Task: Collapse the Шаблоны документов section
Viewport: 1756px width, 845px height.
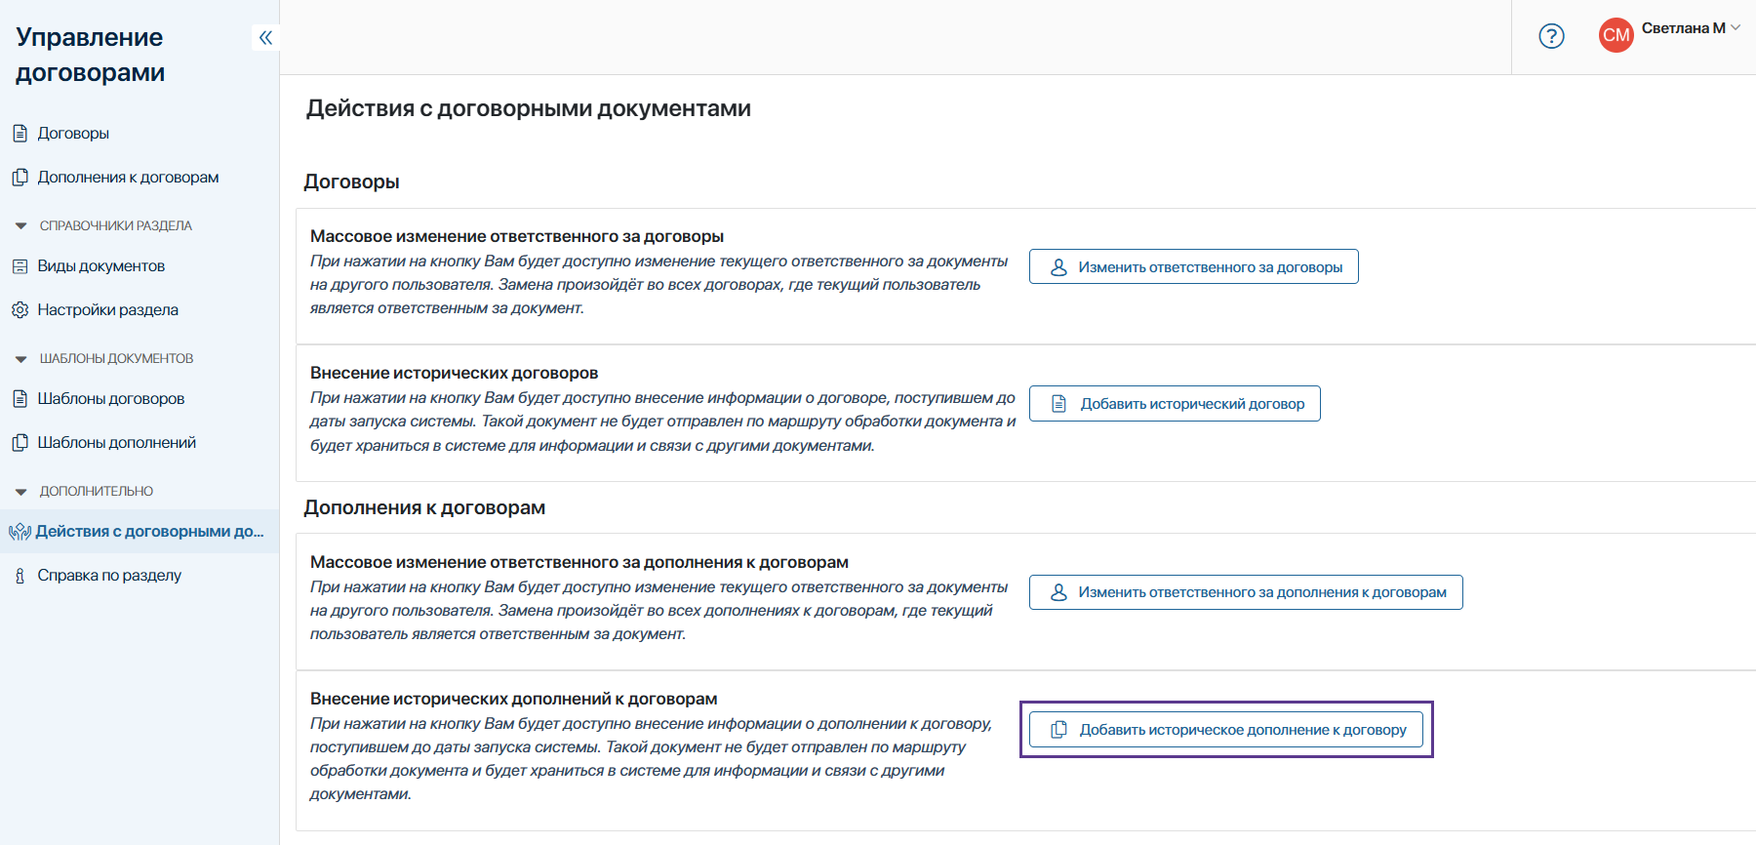Action: 21,359
